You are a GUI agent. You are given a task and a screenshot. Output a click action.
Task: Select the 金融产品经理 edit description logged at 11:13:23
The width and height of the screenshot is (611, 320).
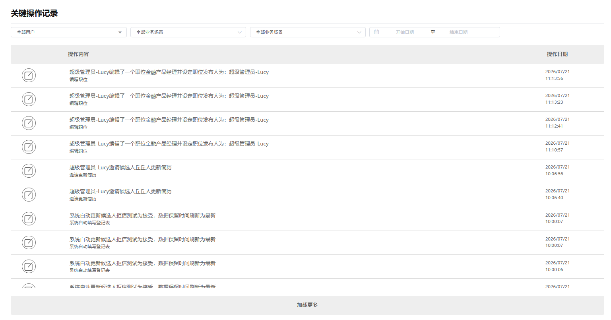click(169, 96)
